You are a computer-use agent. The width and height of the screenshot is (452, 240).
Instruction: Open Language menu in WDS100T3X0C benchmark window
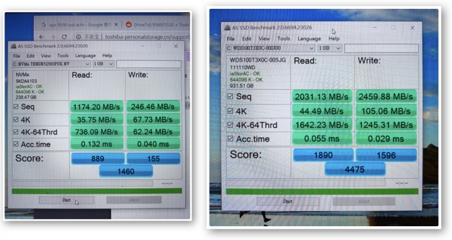point(309,39)
